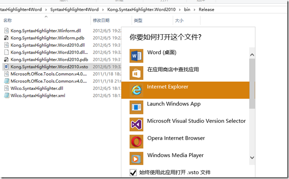The width and height of the screenshot is (289, 179).
Task: Expand arrow between the two SyntaxHighlighter4Word path segments
Action: [x=46, y=10]
